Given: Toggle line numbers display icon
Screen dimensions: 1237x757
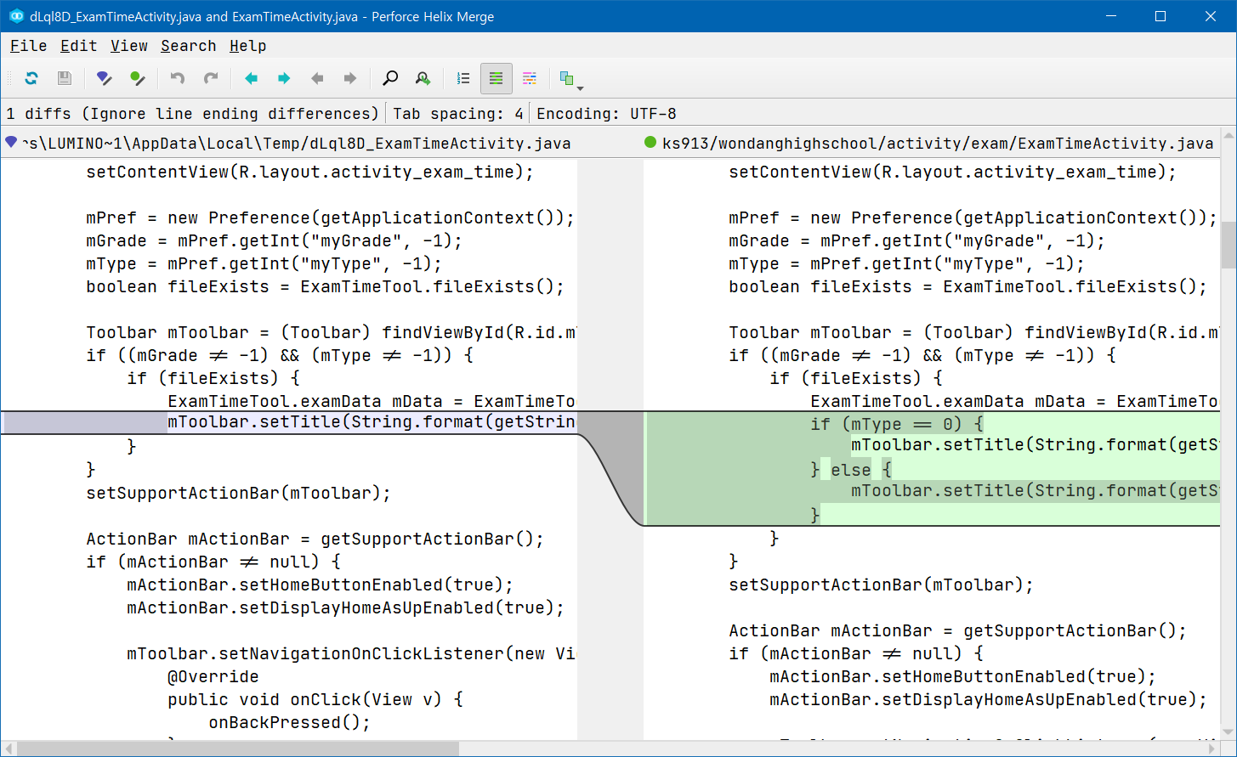Looking at the screenshot, I should (x=463, y=78).
